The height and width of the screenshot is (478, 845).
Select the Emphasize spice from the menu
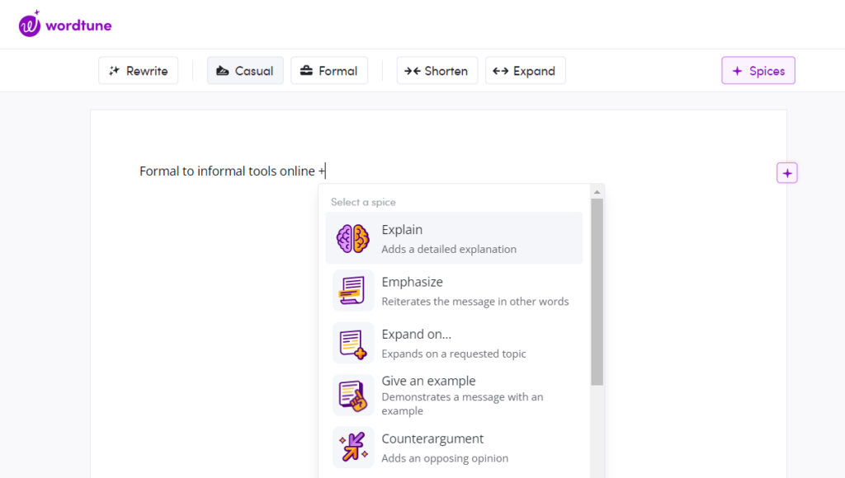click(454, 290)
